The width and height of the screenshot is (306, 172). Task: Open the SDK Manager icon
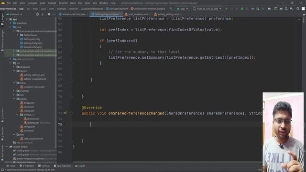(291, 9)
